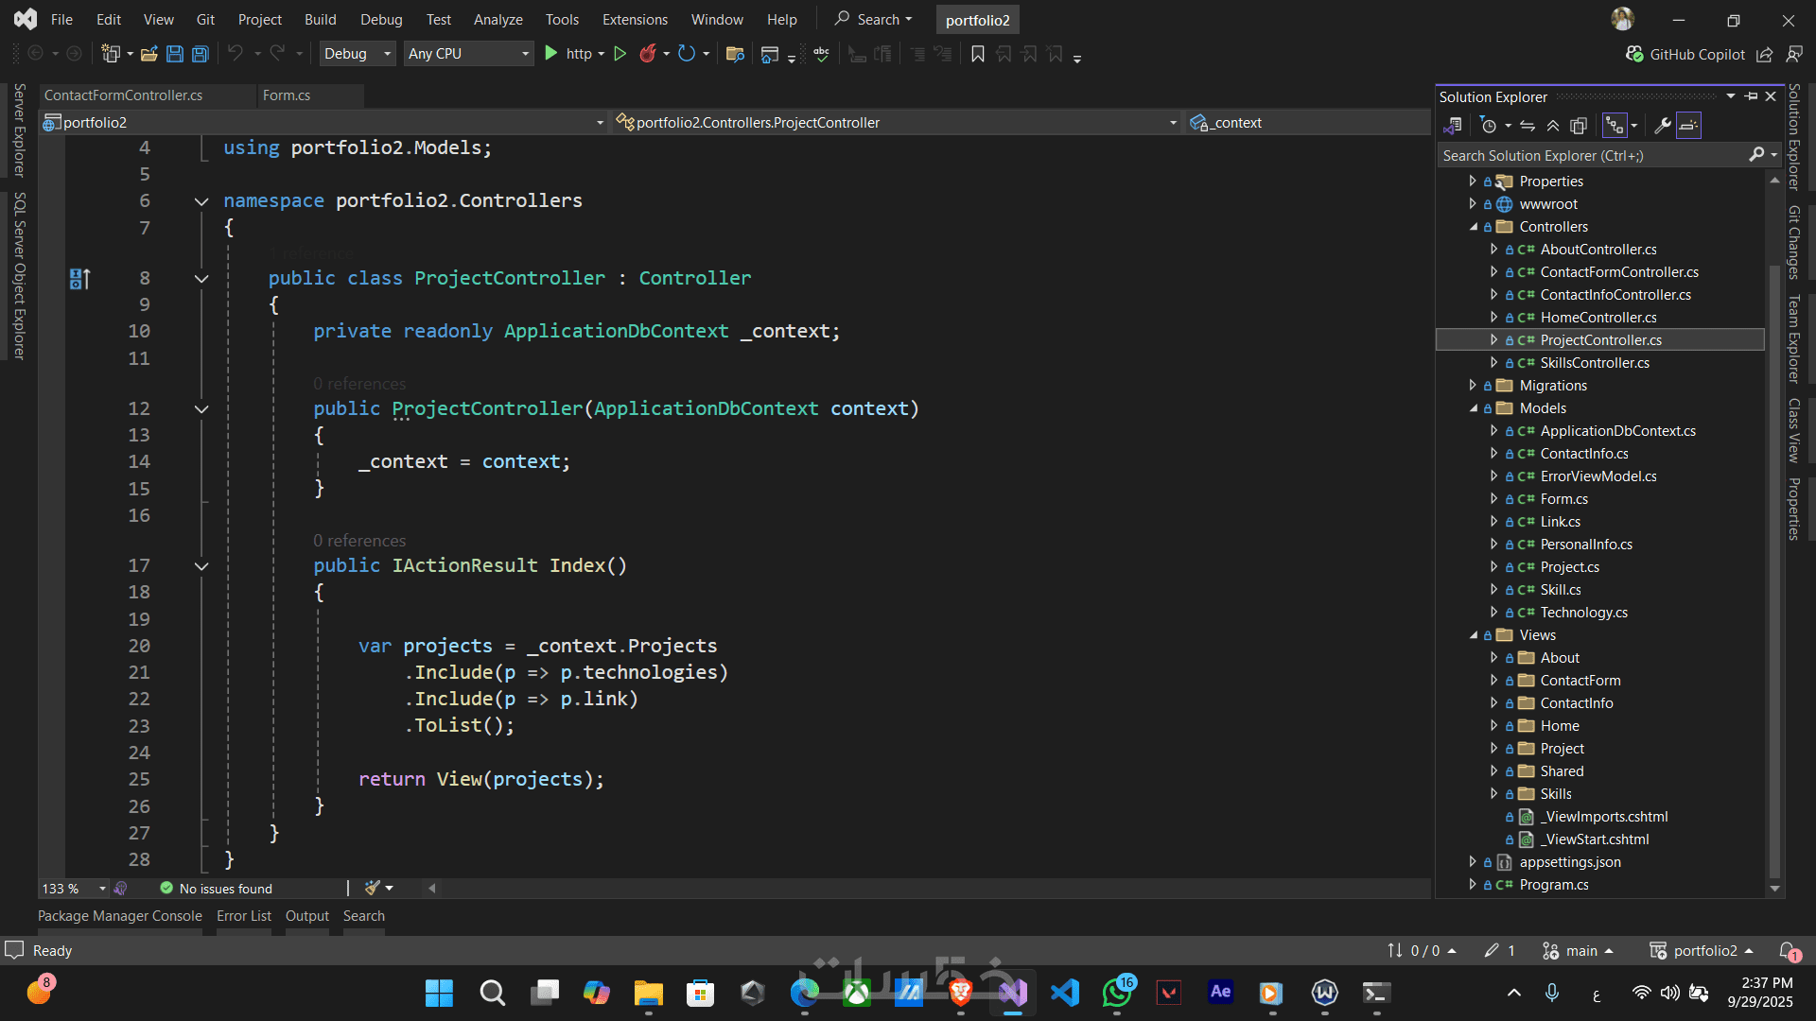Click the Open File folder toolbar icon
1816x1021 pixels.
(148, 54)
